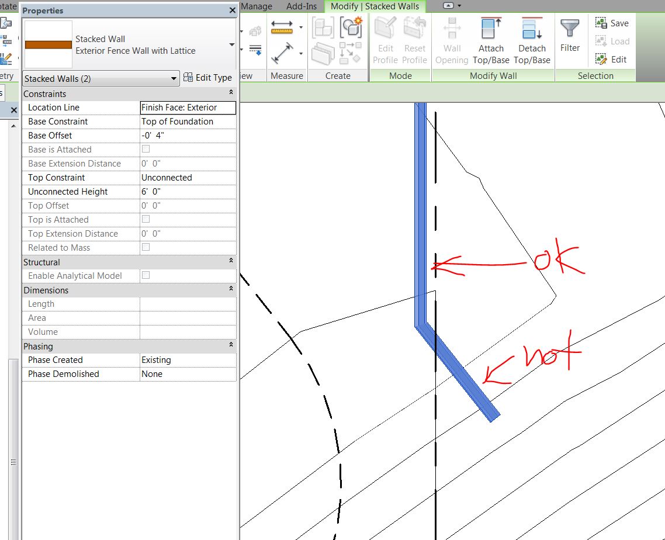This screenshot has height=540, width=665.
Task: Open the ribbon display options dropdown arrow
Action: coord(459,6)
